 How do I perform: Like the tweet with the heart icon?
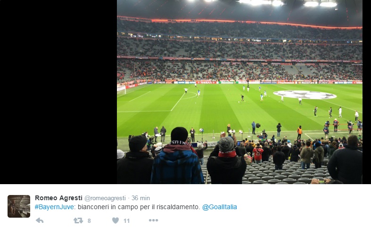coord(115,221)
